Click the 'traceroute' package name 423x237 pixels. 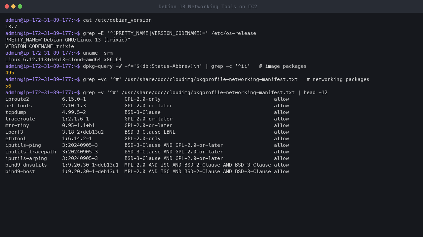[20, 119]
